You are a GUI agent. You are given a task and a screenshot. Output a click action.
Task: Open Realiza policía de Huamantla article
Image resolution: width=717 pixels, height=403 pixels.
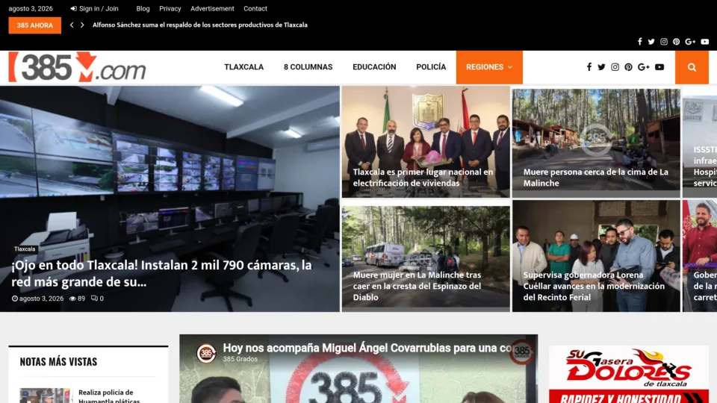pos(109,396)
